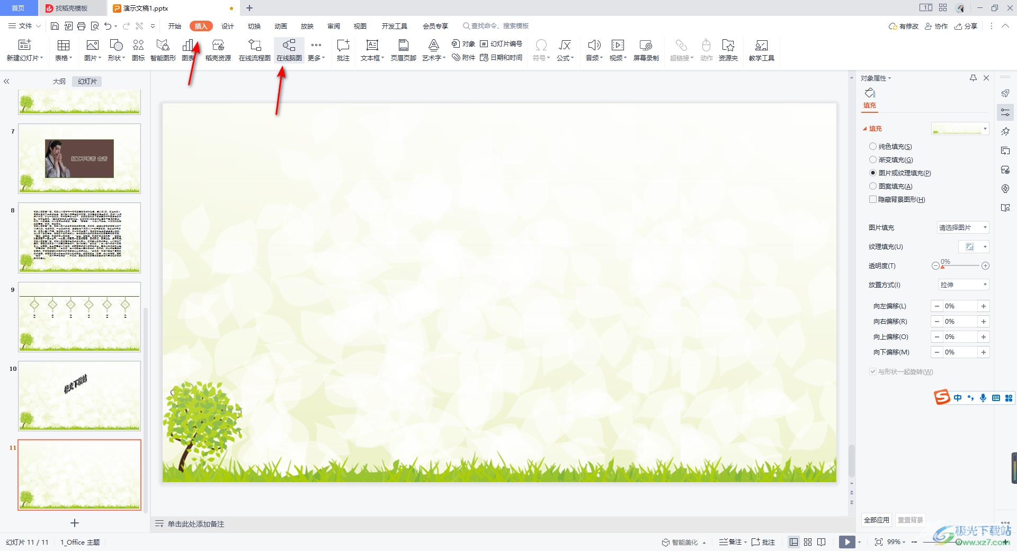Insert an Object (对象)
This screenshot has width=1017, height=551.
[463, 44]
